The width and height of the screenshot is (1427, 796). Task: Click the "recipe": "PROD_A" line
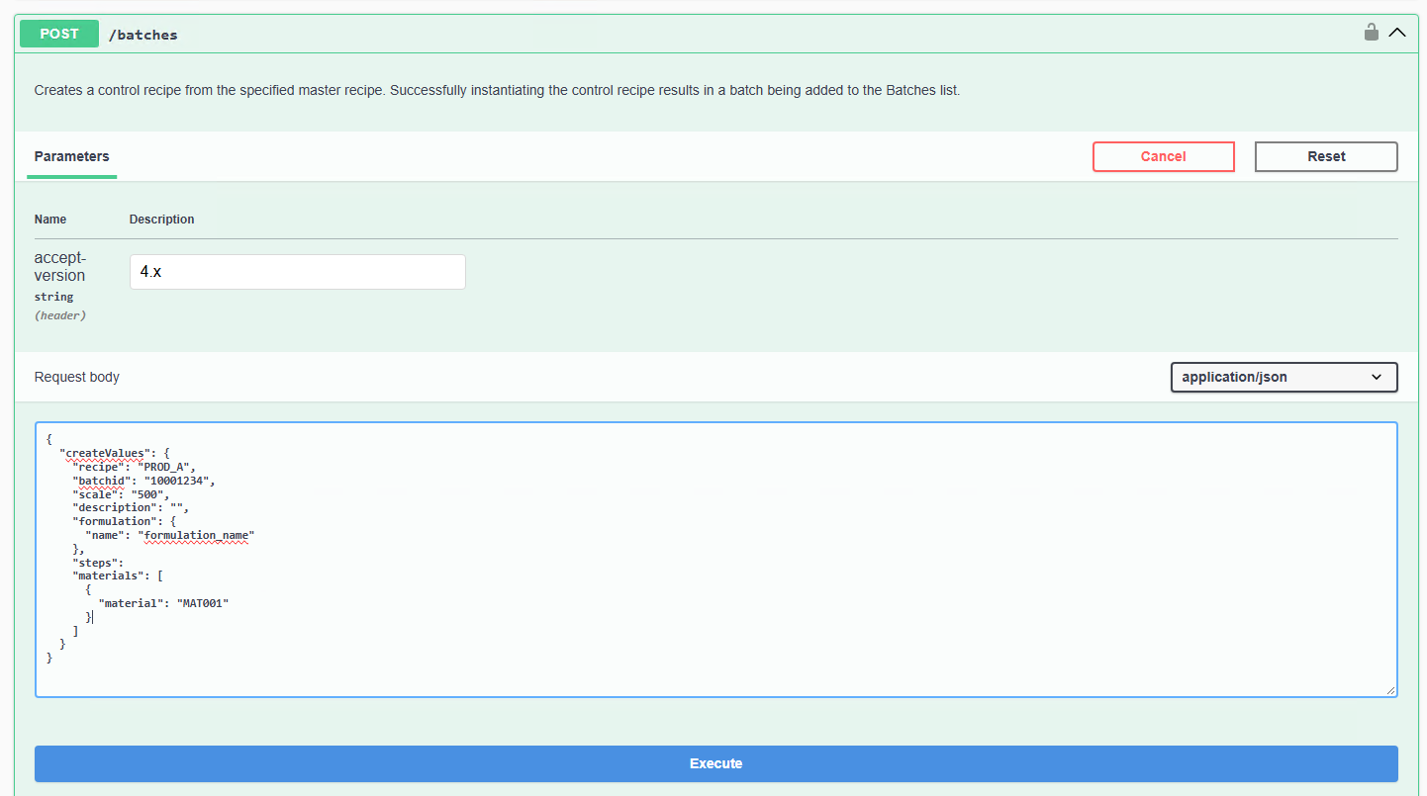[x=135, y=467]
